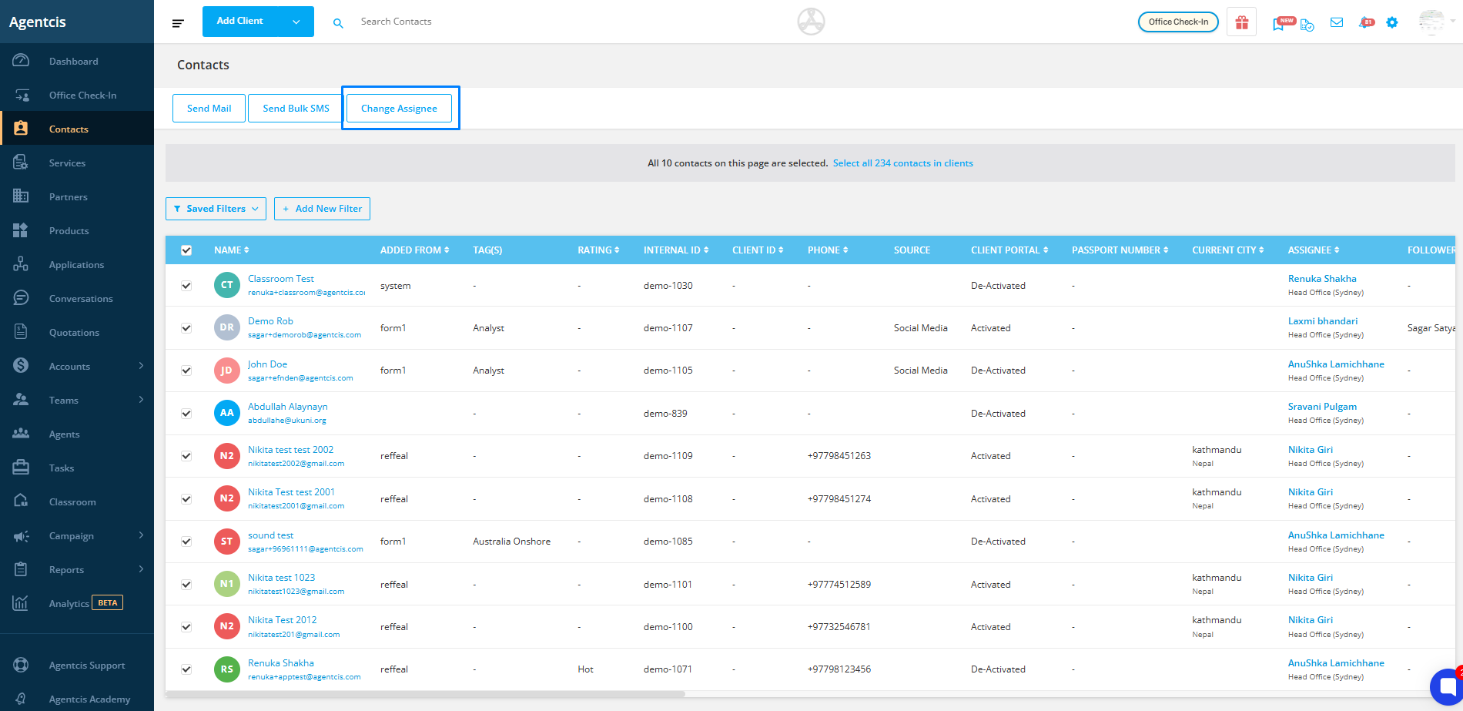
Task: Expand the Accounts sidebar submenu
Action: coord(141,366)
